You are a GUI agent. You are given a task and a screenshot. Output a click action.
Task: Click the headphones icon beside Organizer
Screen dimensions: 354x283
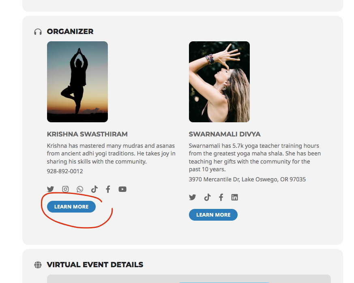[x=38, y=32]
